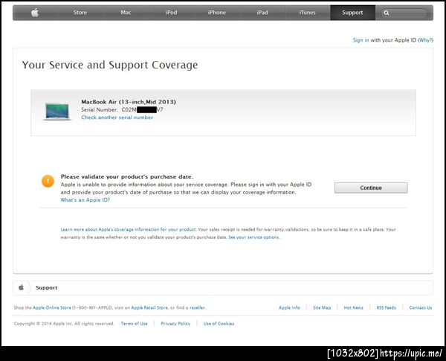Click the Apple logo in the breadcrumb bar

point(21,287)
